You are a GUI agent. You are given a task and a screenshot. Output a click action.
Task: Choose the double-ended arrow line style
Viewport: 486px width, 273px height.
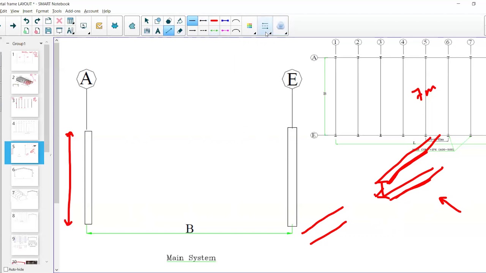click(x=203, y=21)
